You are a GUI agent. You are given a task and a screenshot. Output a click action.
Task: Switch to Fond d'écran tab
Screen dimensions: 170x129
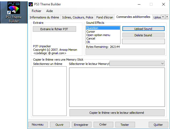pos(105,17)
